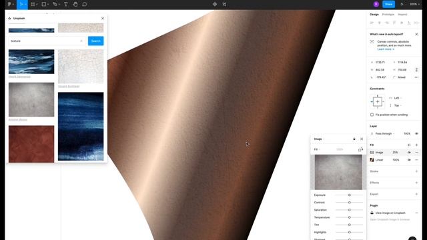Open author link under blue waves thumbnail
427x240 pixels.
pos(19,77)
